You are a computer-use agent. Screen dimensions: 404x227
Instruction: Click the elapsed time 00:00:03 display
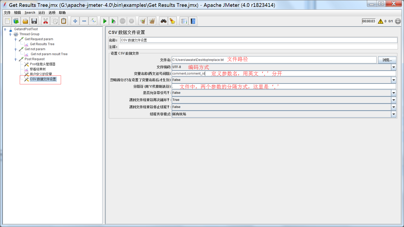pos(369,21)
